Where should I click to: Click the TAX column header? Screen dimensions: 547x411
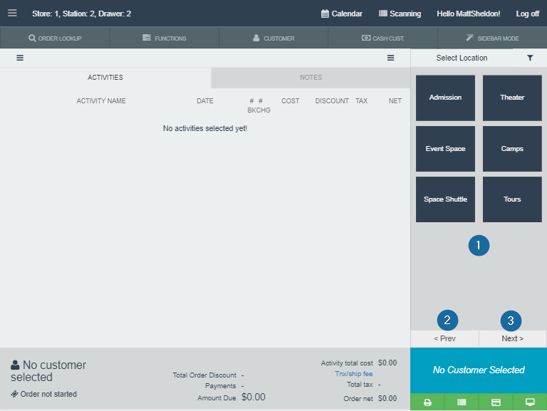[361, 101]
